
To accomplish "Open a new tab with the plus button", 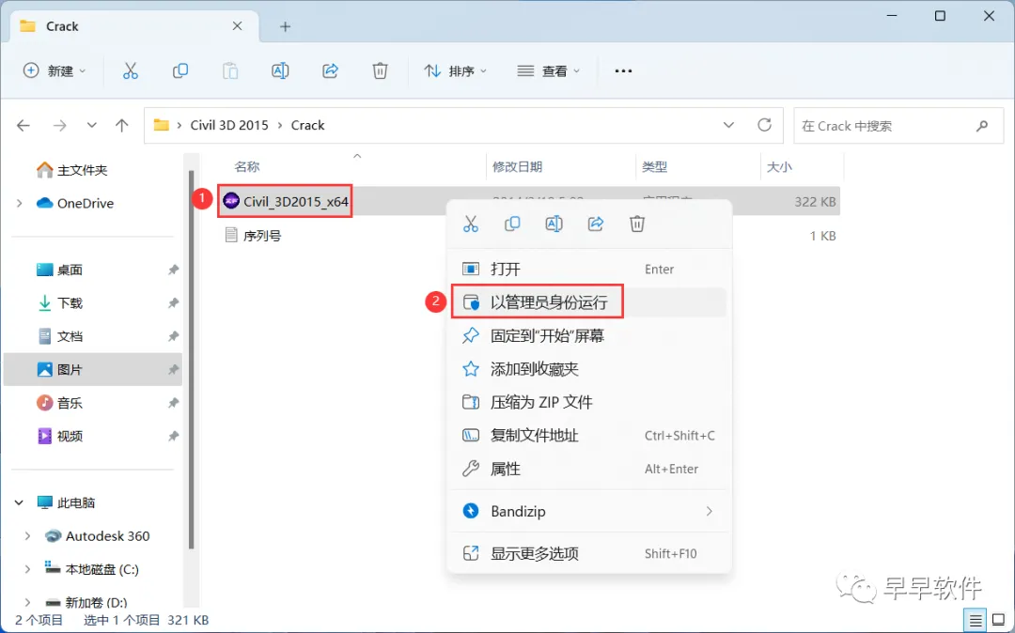I will click(x=285, y=26).
